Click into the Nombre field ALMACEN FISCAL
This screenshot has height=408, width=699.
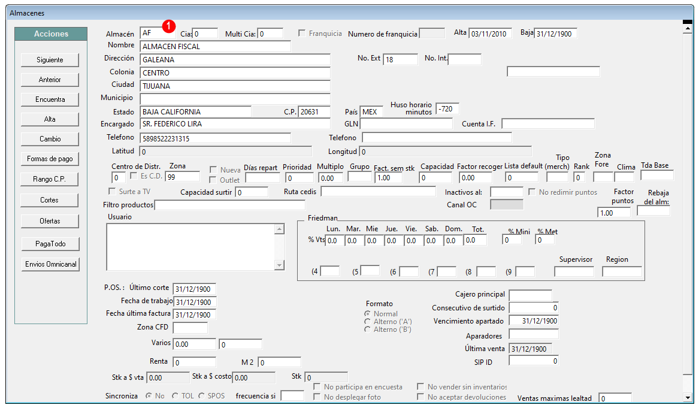[215, 46]
